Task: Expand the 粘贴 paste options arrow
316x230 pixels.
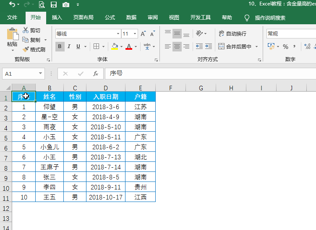Action: coord(13,51)
